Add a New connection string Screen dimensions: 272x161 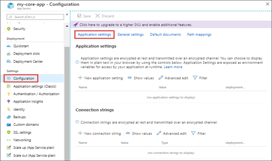pos(99,134)
